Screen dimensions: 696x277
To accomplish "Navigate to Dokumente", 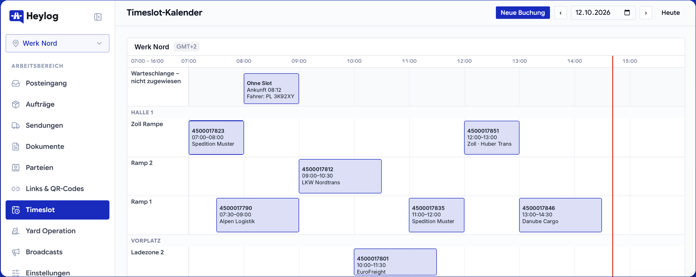I will click(58, 147).
